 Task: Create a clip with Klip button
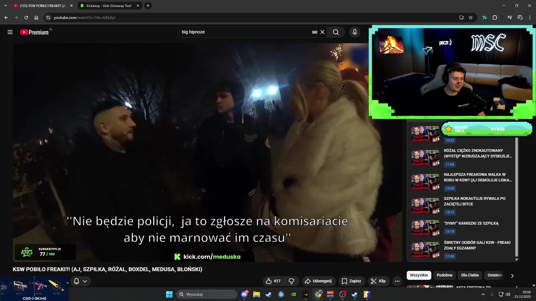(378, 281)
